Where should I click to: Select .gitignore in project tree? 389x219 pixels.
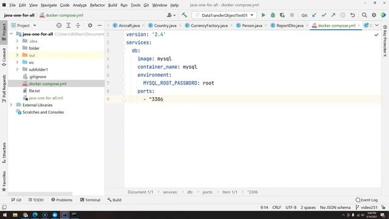(x=38, y=77)
